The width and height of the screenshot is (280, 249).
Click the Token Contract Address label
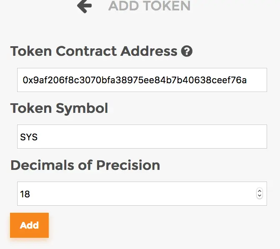click(94, 51)
